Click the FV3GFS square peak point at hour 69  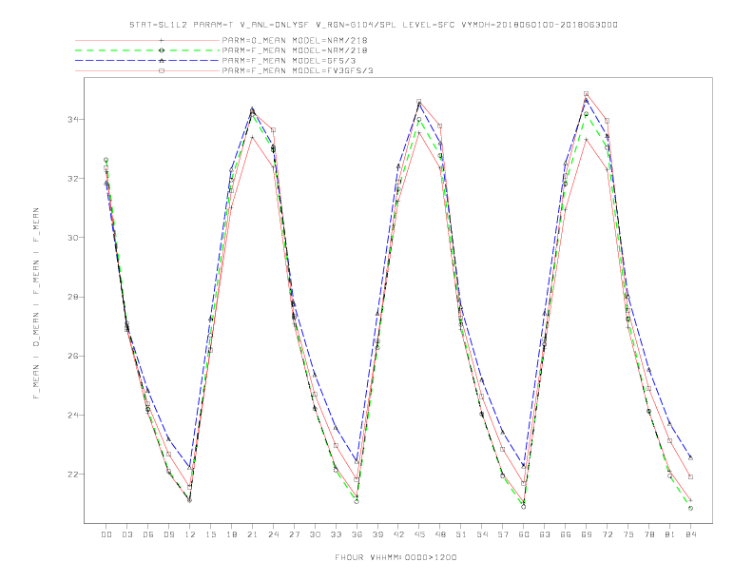pyautogui.click(x=586, y=93)
